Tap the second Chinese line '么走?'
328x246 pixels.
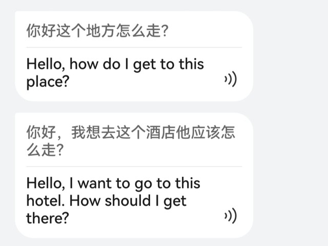point(45,150)
